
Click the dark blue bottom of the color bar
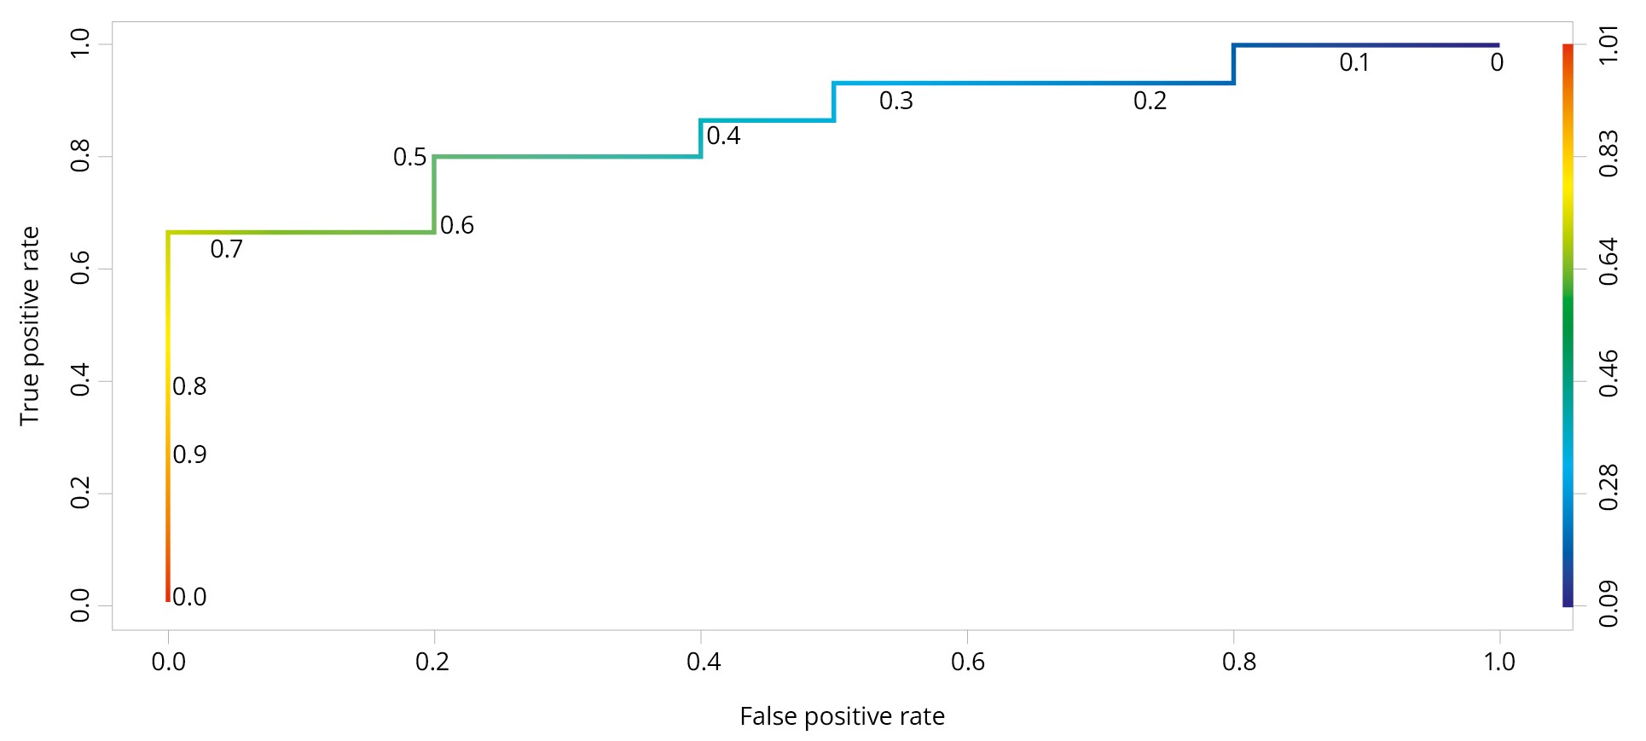pyautogui.click(x=1568, y=599)
